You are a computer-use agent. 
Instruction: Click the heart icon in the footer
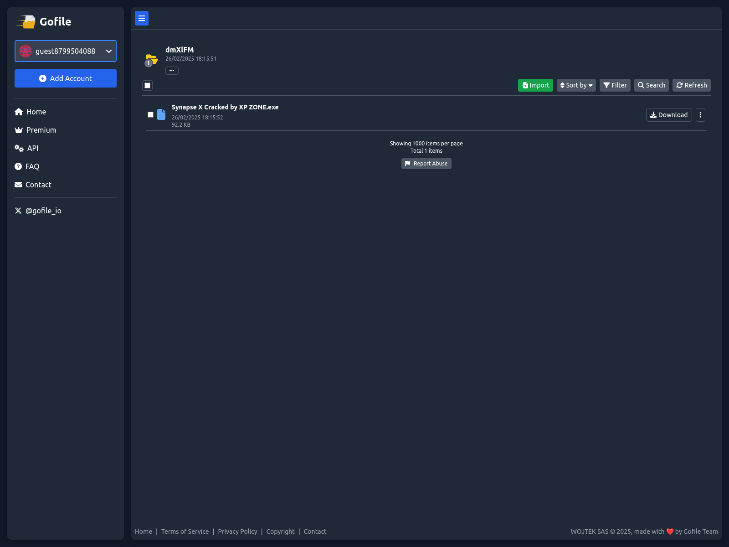tap(670, 532)
